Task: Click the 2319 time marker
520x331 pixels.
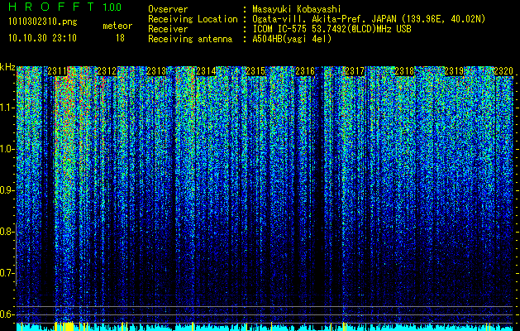Action: (x=454, y=71)
